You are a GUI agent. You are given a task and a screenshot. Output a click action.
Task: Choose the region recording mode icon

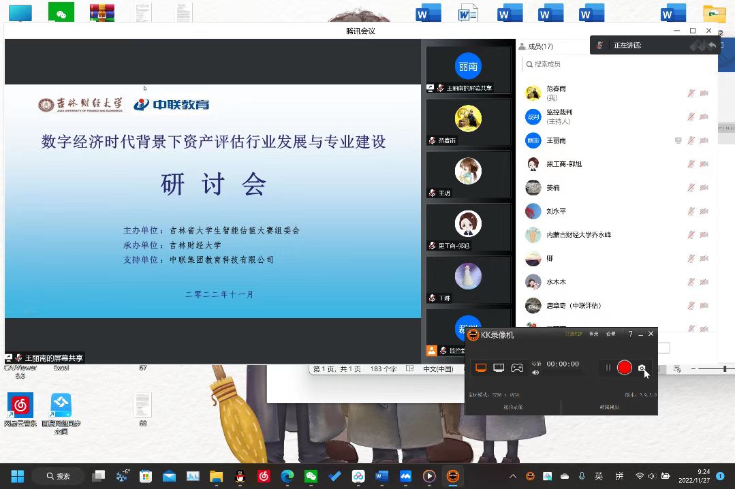499,368
